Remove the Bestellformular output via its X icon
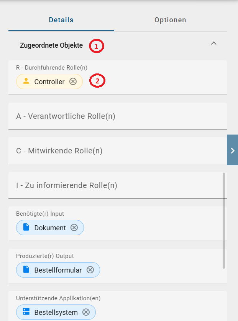The image size is (238, 321). click(x=90, y=270)
